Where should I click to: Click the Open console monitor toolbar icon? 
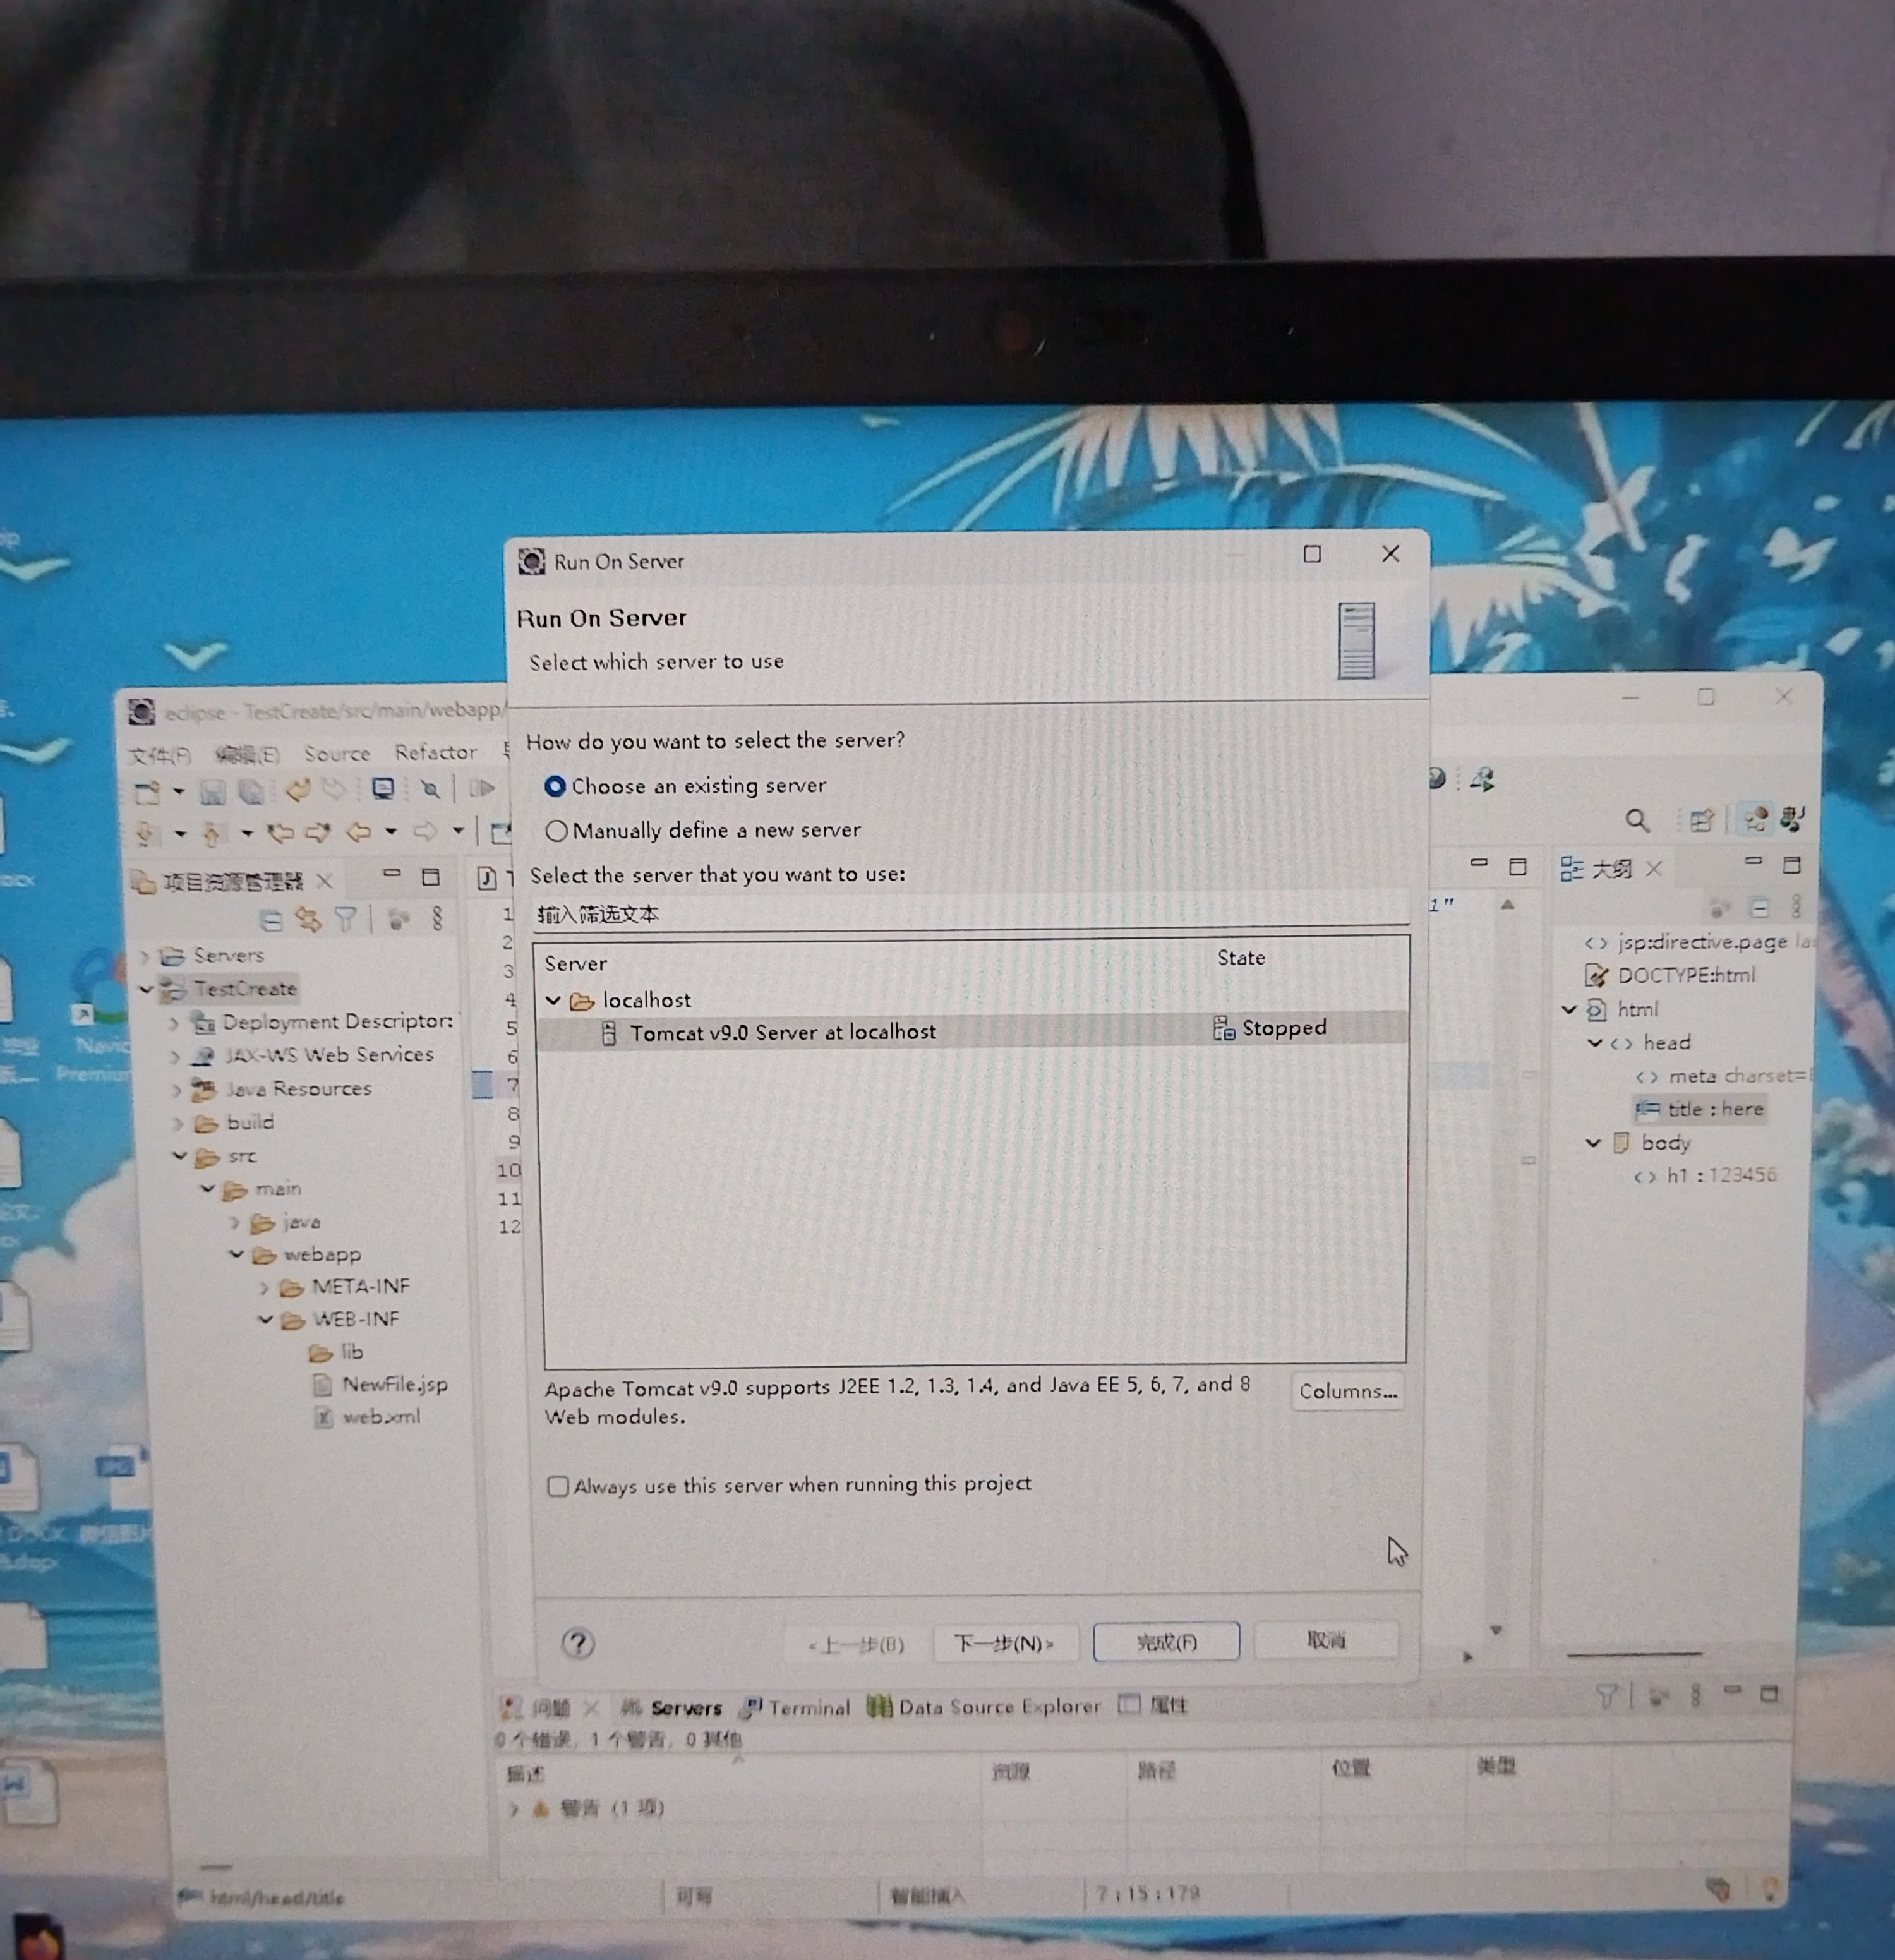pyautogui.click(x=383, y=789)
